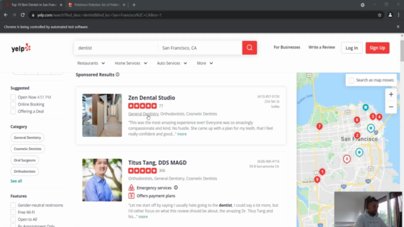Enable Open Now filter checkbox
This screenshot has height=227, width=404.
pyautogui.click(x=13, y=97)
